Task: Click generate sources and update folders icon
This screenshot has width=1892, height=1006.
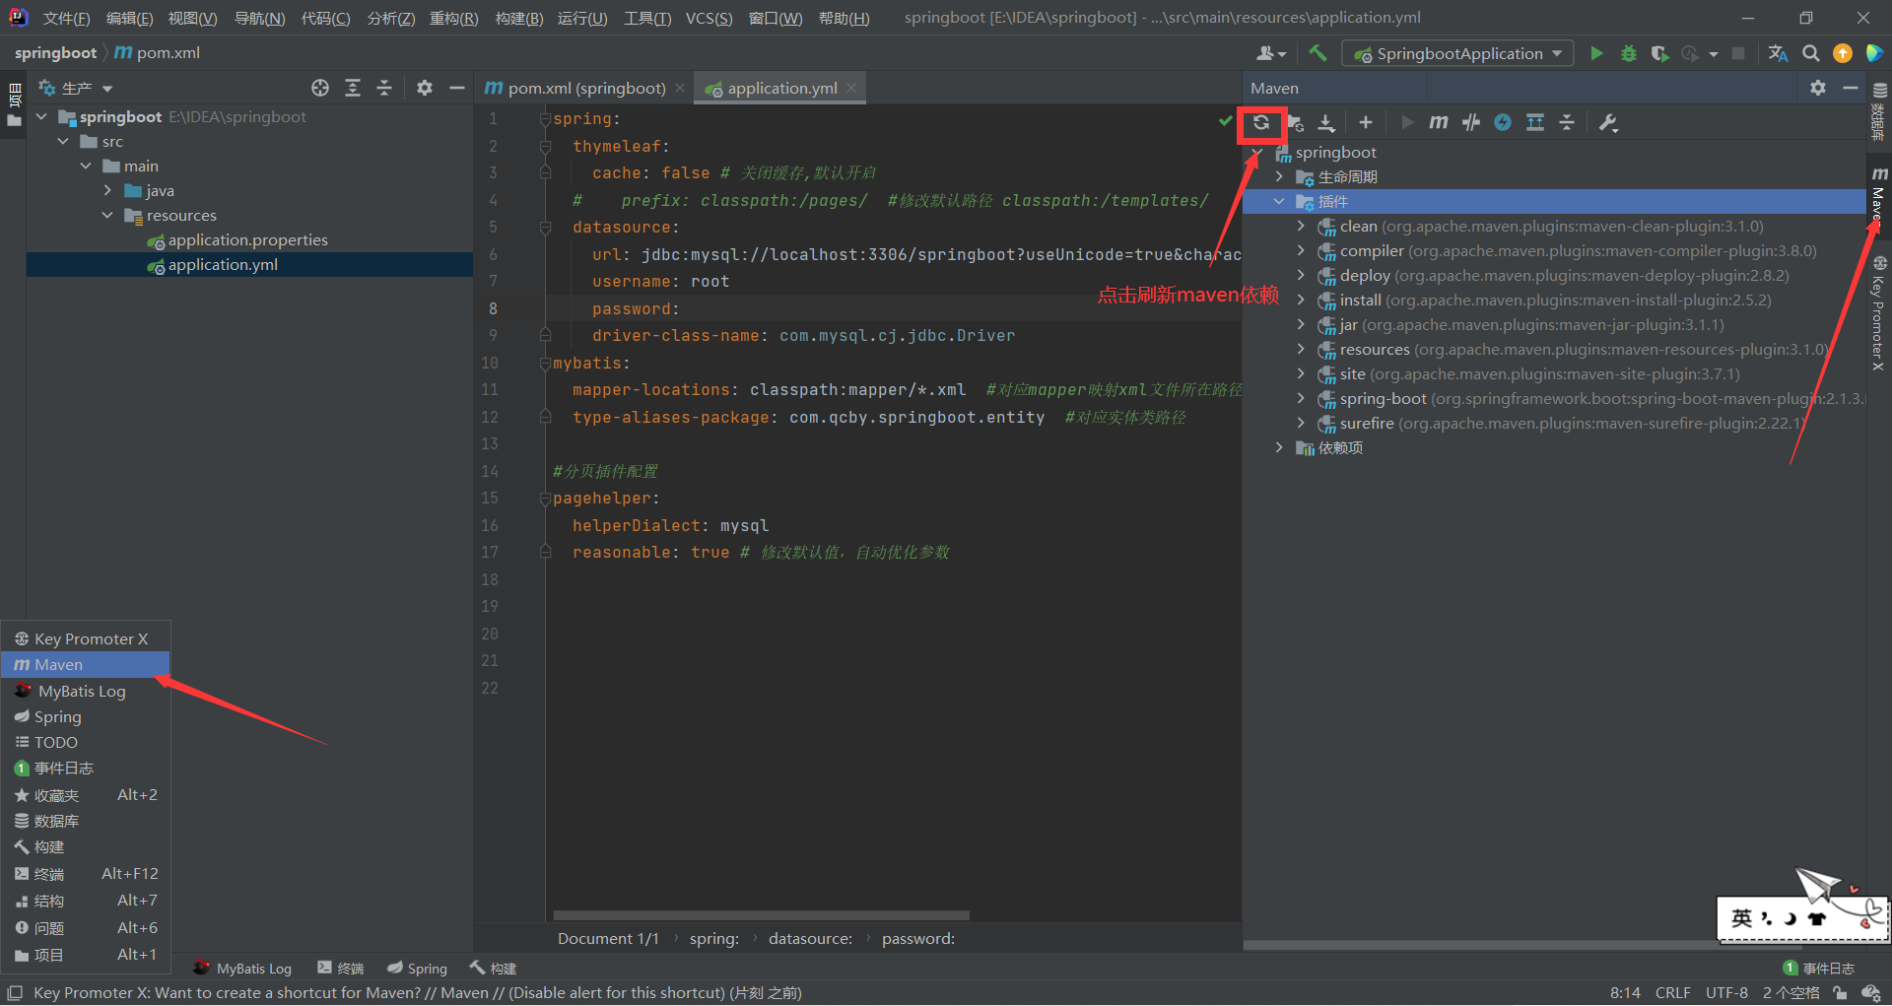Action: point(1296,122)
